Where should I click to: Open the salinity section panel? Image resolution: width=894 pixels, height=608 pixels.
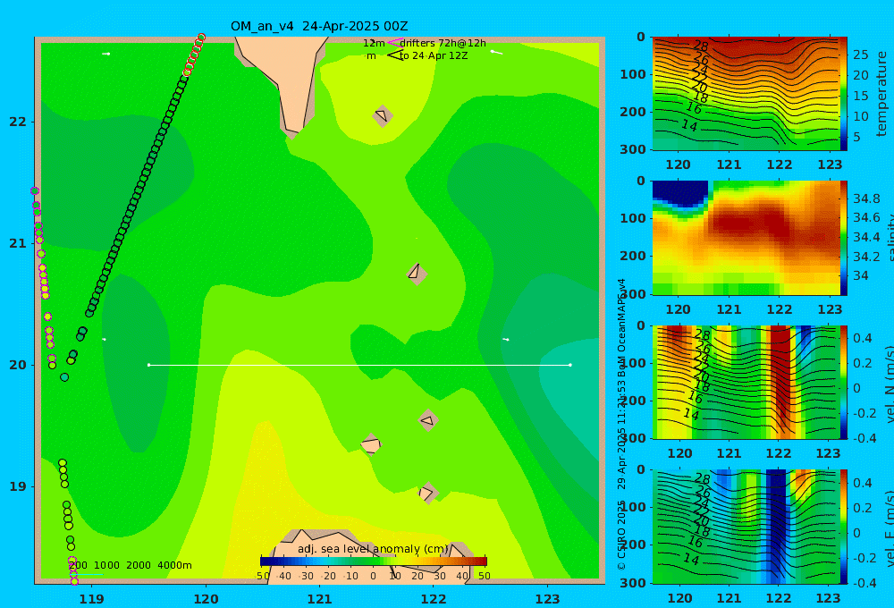(x=746, y=238)
